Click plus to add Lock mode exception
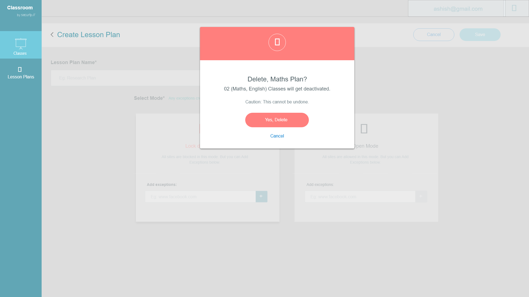 [261, 196]
